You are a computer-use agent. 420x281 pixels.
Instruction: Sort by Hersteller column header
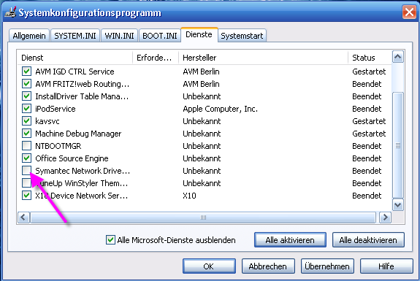(263, 58)
